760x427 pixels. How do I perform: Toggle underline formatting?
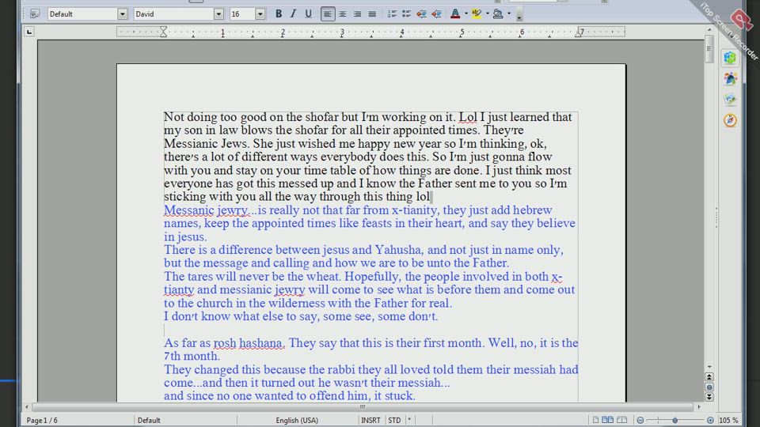307,14
